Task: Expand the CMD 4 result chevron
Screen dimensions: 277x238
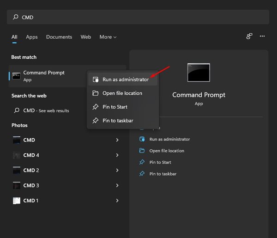Action: tap(117, 155)
